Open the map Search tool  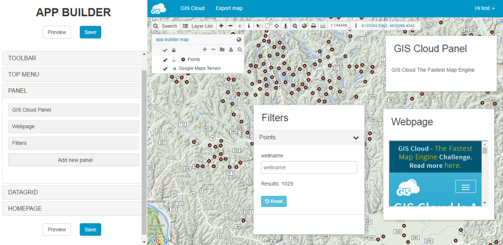165,26
